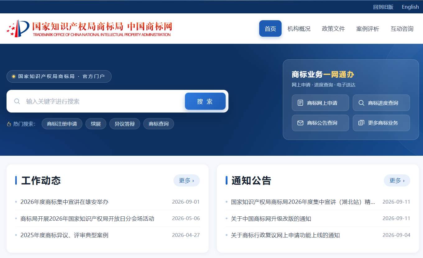This screenshot has width=423, height=258.
Task: Open the 商标公告查询 service button
Action: (320, 123)
